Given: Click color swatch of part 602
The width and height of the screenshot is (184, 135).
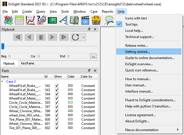Looking at the screenshot, I should pyautogui.click(x=70, y=128).
